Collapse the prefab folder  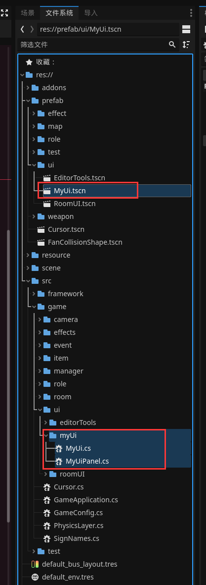pos(28,101)
